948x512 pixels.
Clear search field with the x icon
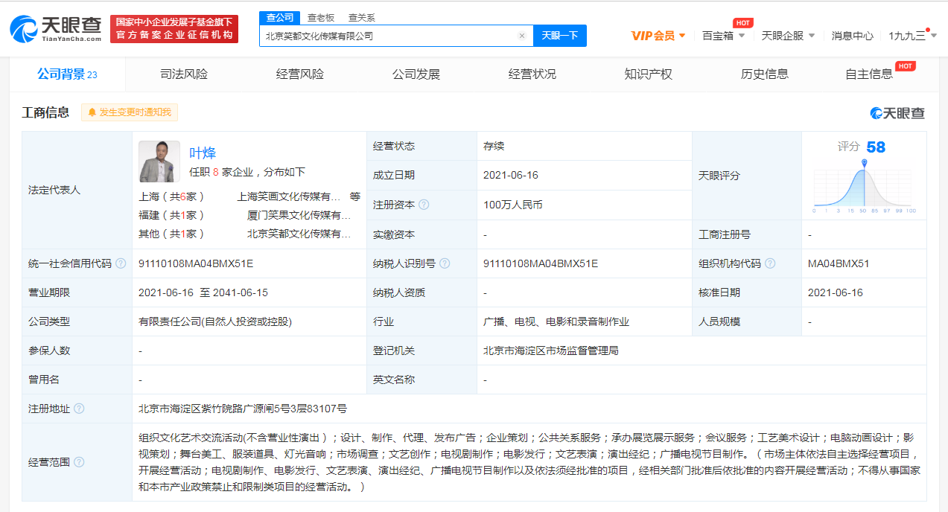[x=521, y=36]
